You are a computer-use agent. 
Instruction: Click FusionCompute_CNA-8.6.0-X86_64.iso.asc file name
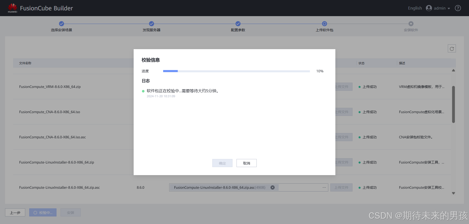point(52,137)
